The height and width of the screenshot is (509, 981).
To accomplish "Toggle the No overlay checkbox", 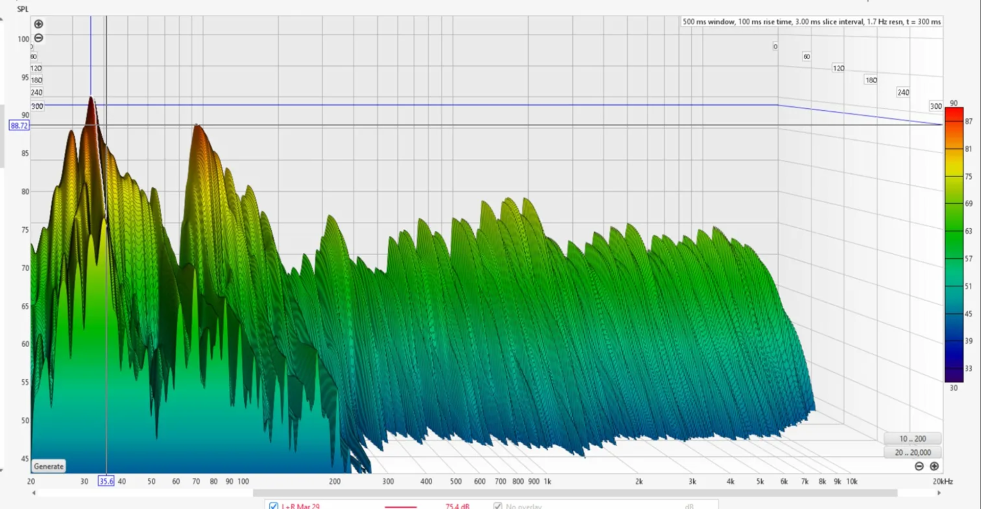I will [x=497, y=506].
